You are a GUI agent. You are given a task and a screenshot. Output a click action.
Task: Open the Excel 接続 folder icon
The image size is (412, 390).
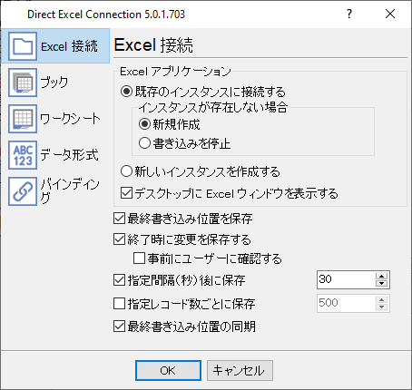tap(23, 46)
